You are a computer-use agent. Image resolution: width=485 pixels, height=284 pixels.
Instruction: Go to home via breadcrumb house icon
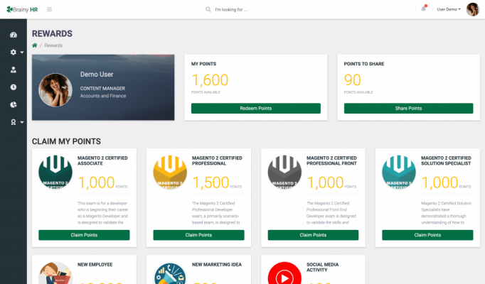[34, 45]
